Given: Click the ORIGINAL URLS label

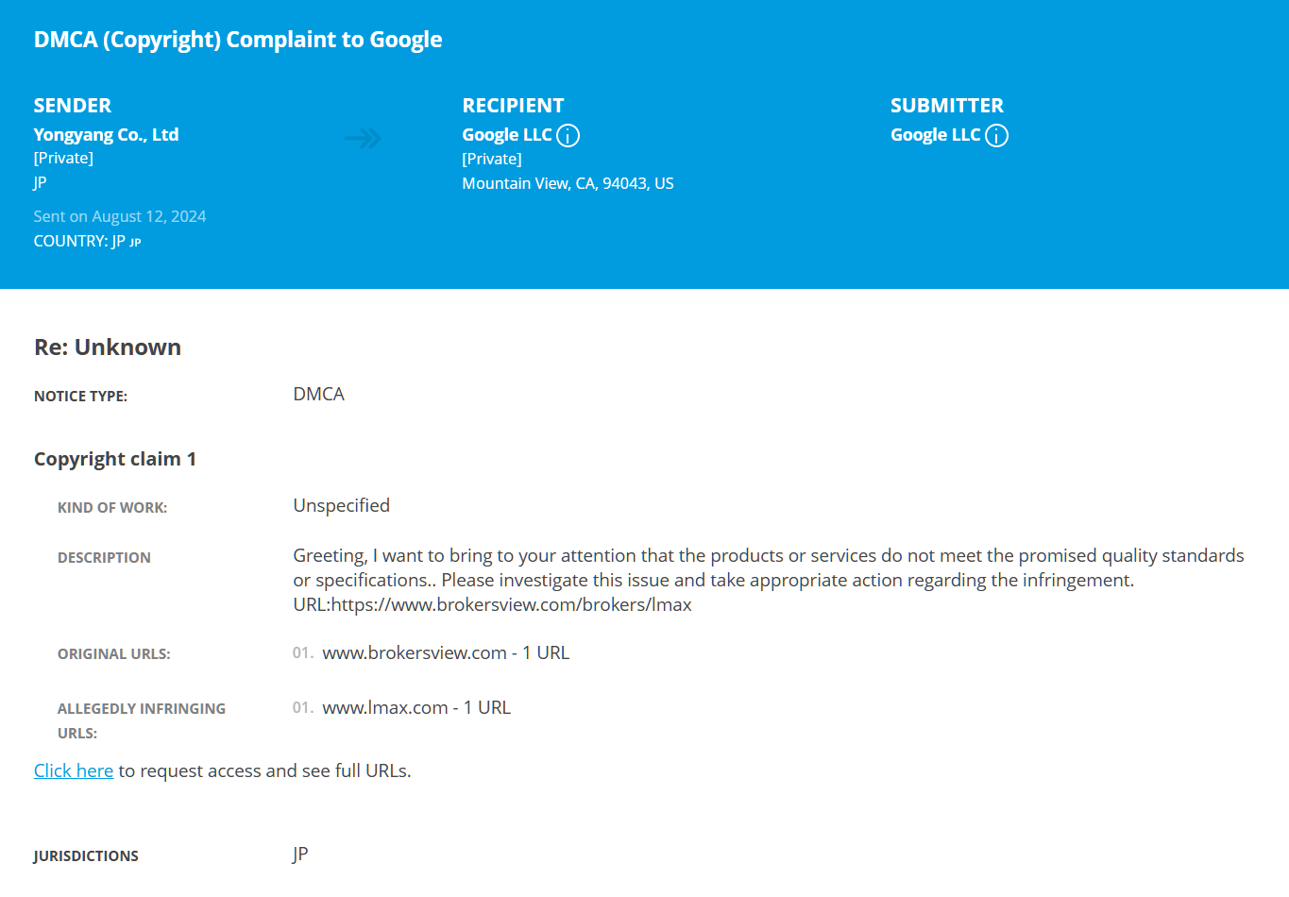Looking at the screenshot, I should (114, 653).
